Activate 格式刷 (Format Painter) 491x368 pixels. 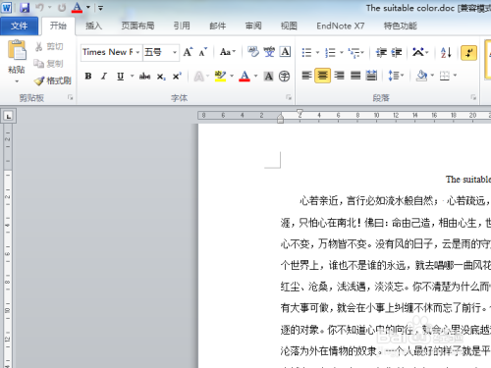coord(53,80)
